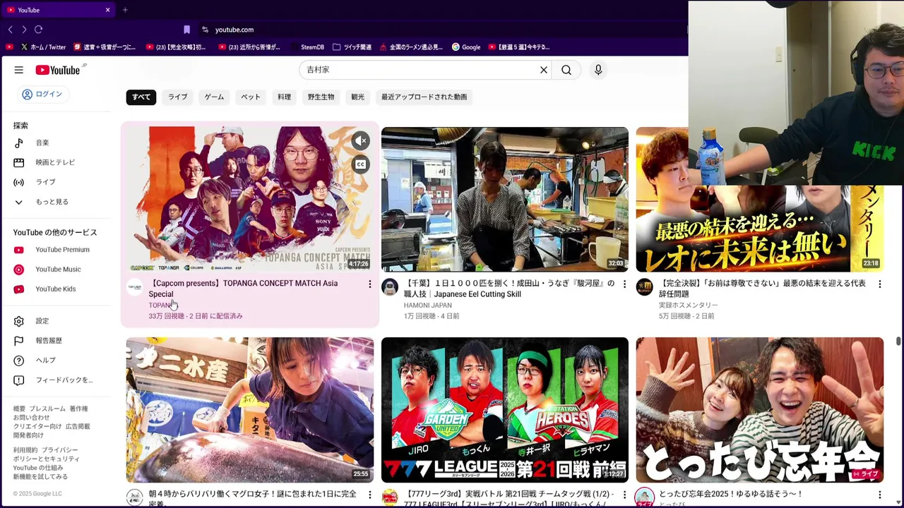Open the 実録ホスメンタリー channel name link
The height and width of the screenshot is (508, 904).
pos(688,306)
